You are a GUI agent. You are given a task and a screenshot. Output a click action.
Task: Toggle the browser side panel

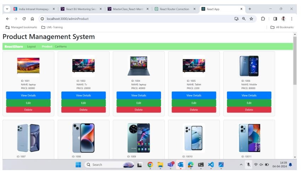point(275,19)
